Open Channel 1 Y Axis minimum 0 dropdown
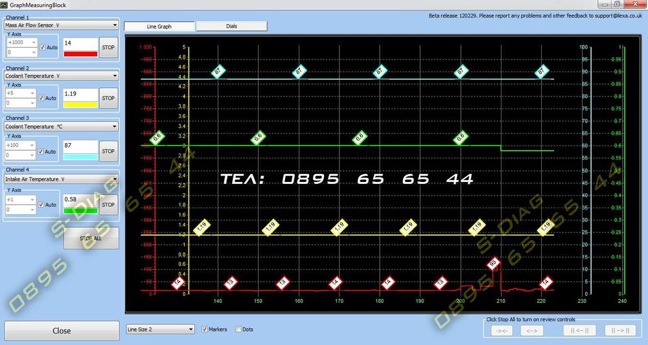The image size is (648, 345). coord(22,52)
